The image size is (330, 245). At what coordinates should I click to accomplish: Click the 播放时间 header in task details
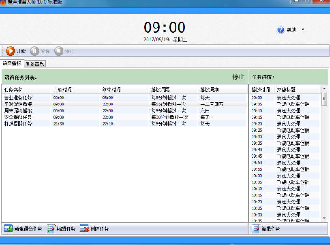tap(262, 90)
